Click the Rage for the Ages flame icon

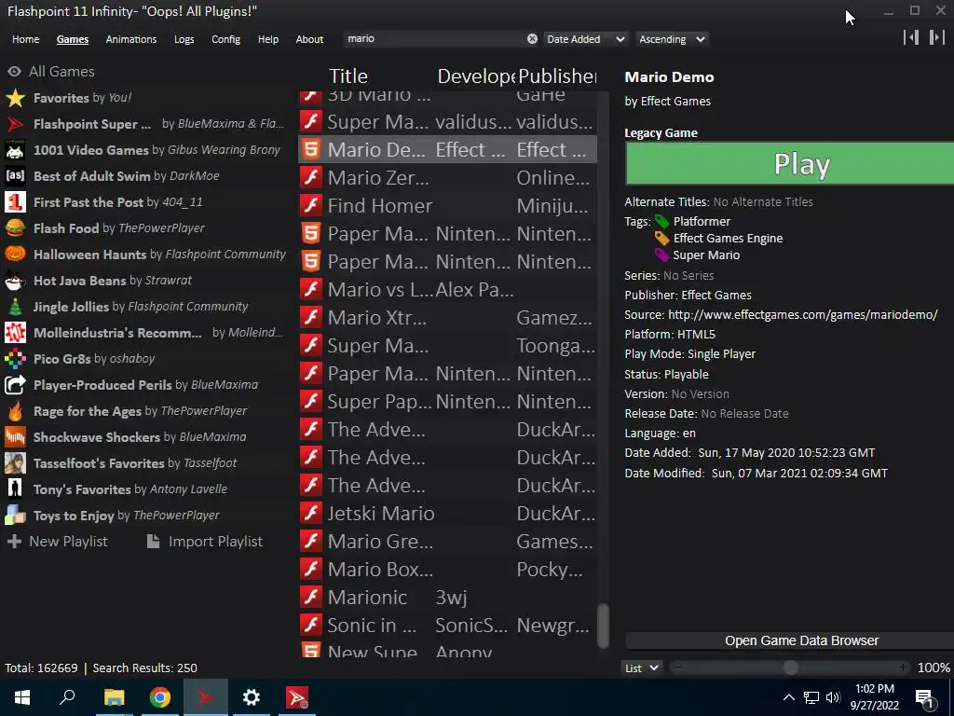[15, 411]
